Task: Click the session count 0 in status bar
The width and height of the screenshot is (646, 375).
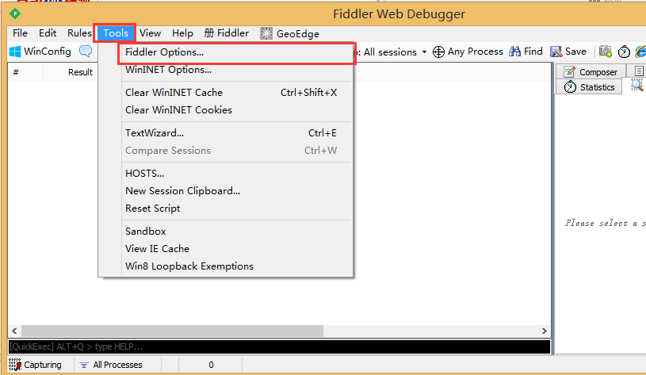Action: click(x=211, y=365)
